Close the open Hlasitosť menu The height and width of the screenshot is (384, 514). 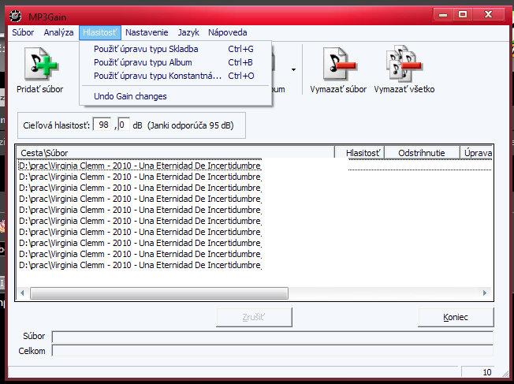tap(99, 32)
